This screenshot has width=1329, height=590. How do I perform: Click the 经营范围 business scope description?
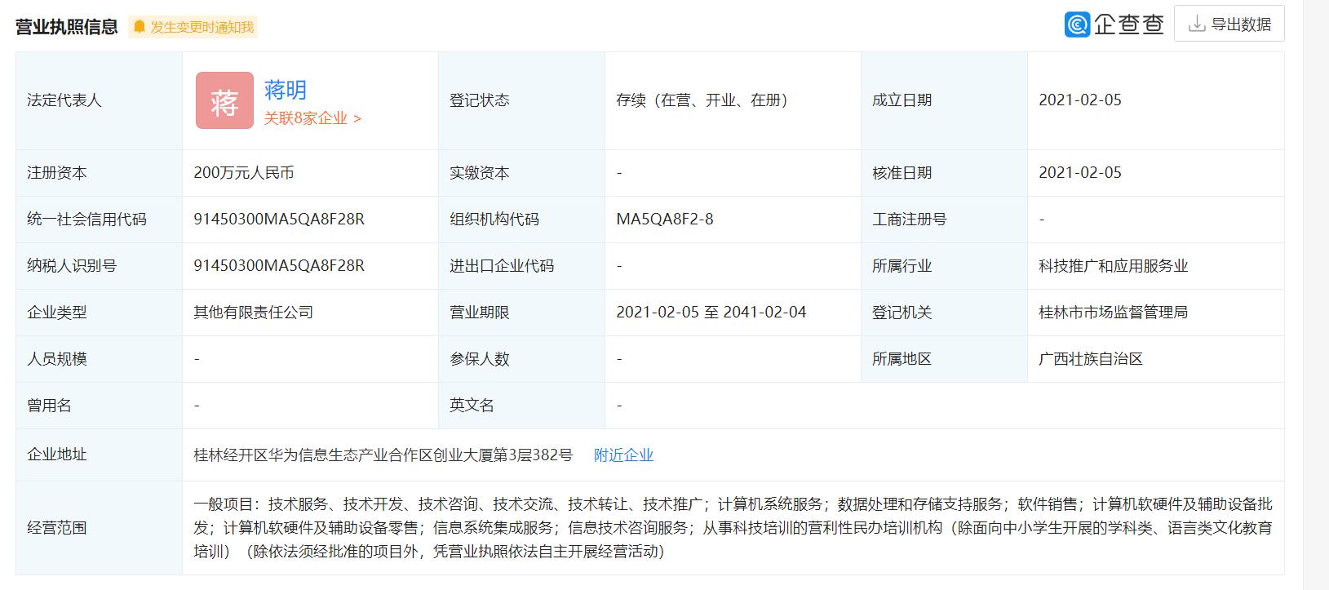(x=732, y=528)
